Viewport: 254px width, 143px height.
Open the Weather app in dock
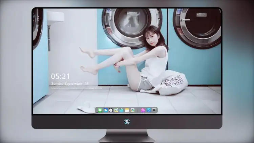[106, 110]
